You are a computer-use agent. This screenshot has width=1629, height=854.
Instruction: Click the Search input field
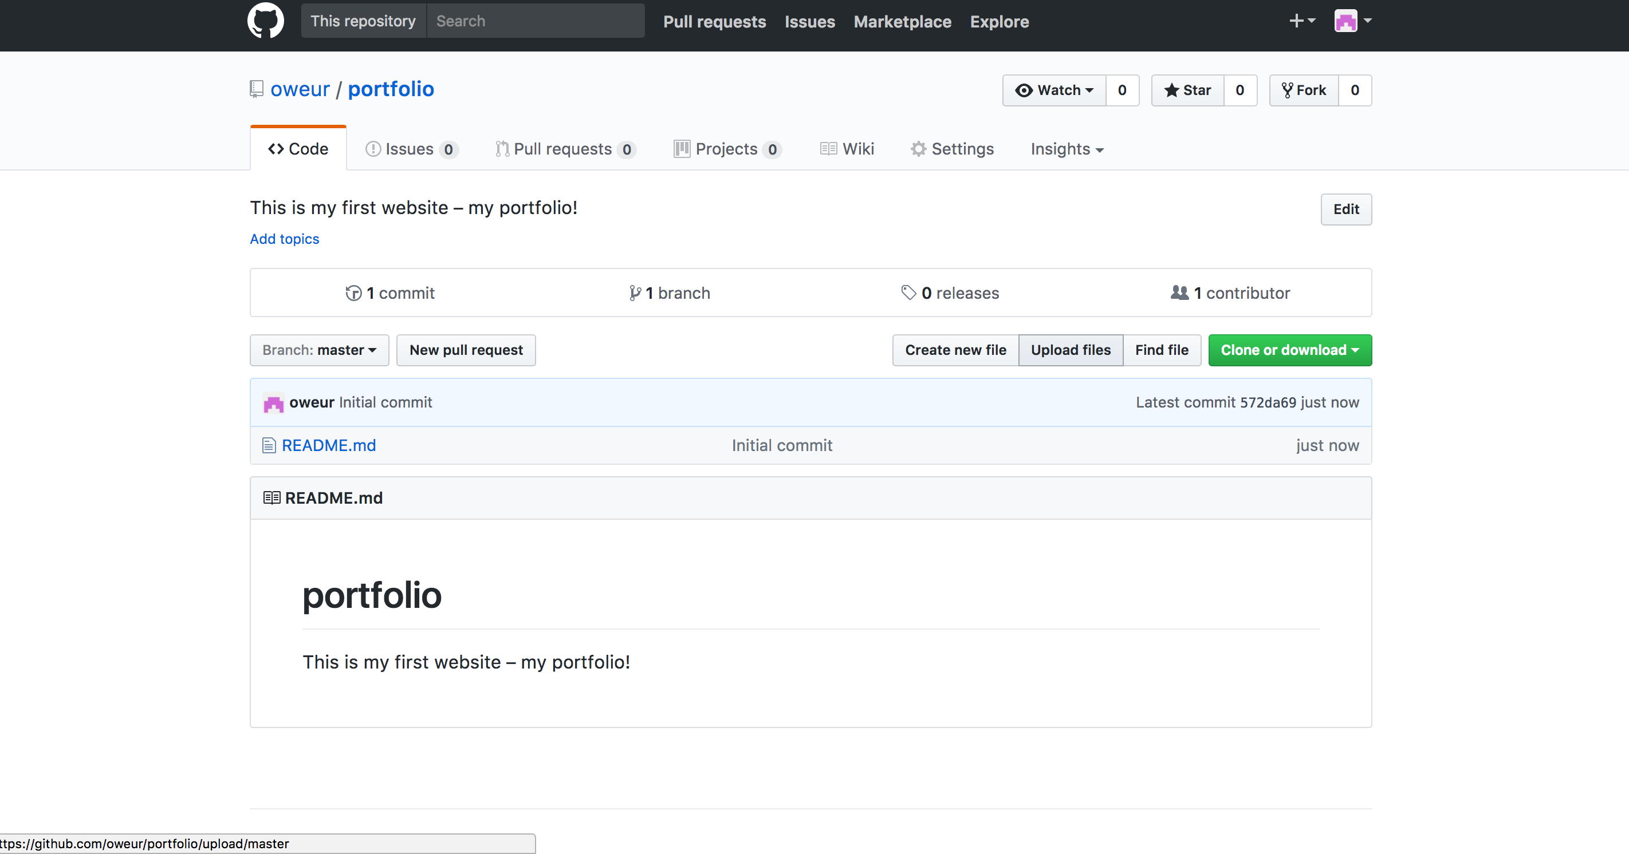[536, 21]
